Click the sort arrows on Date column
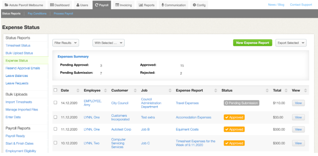 click(78, 90)
